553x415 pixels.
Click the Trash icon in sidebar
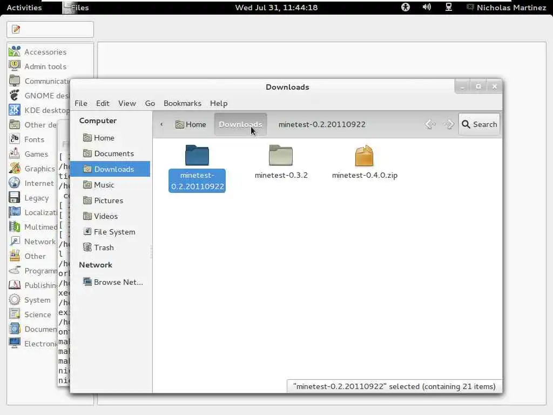pos(87,247)
